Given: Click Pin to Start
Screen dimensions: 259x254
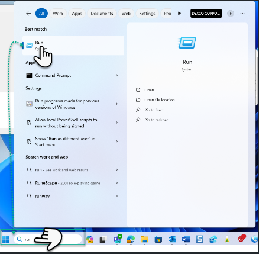Looking at the screenshot, I should pyautogui.click(x=154, y=110).
